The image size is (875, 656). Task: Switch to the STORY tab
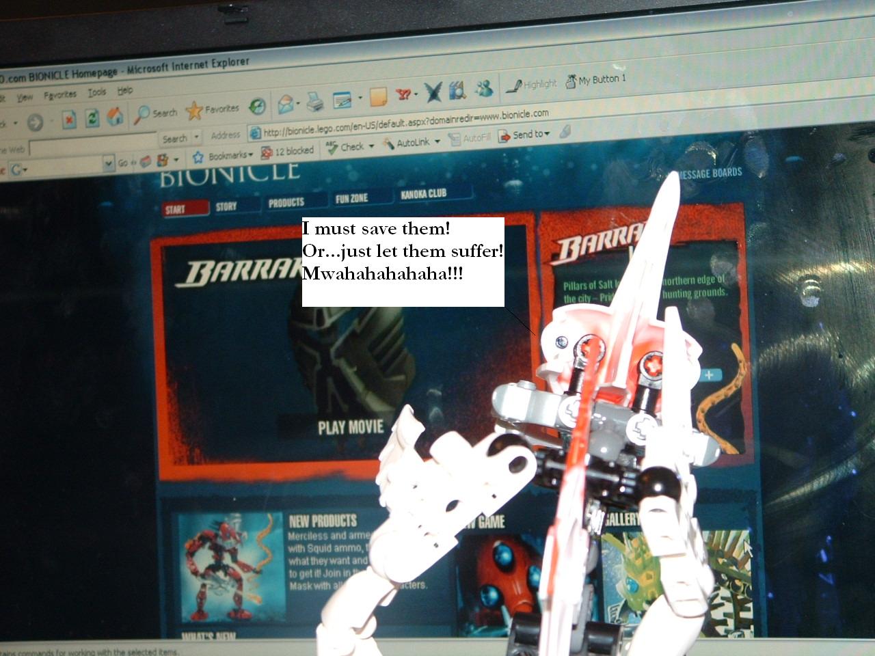click(x=226, y=206)
